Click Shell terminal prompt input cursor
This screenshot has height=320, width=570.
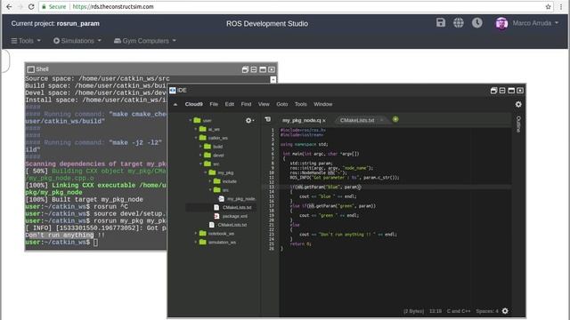(x=95, y=243)
